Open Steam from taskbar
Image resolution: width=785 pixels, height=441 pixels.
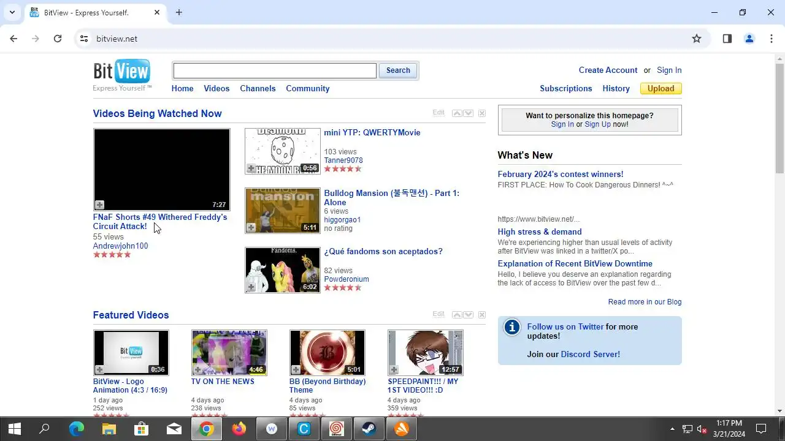point(369,429)
